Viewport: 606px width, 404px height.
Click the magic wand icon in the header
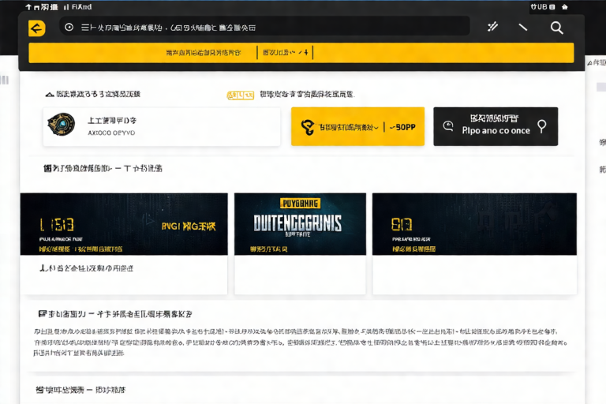coord(492,27)
